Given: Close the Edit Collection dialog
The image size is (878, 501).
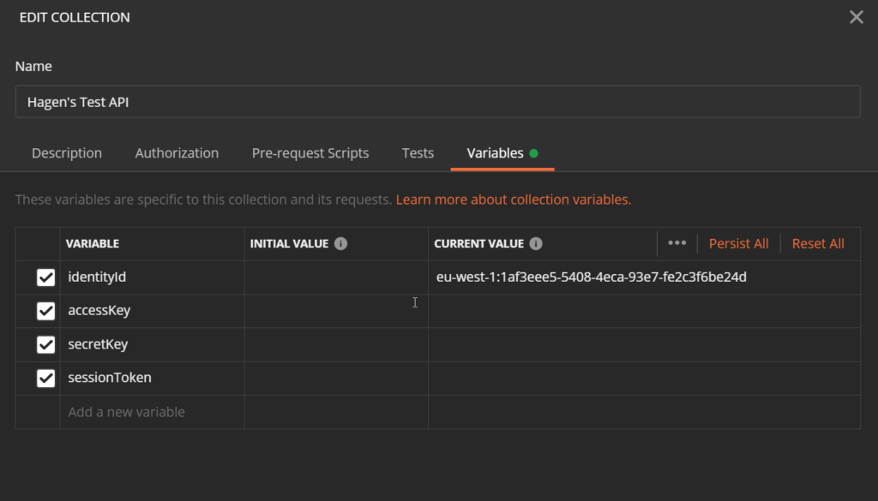Looking at the screenshot, I should [x=856, y=17].
